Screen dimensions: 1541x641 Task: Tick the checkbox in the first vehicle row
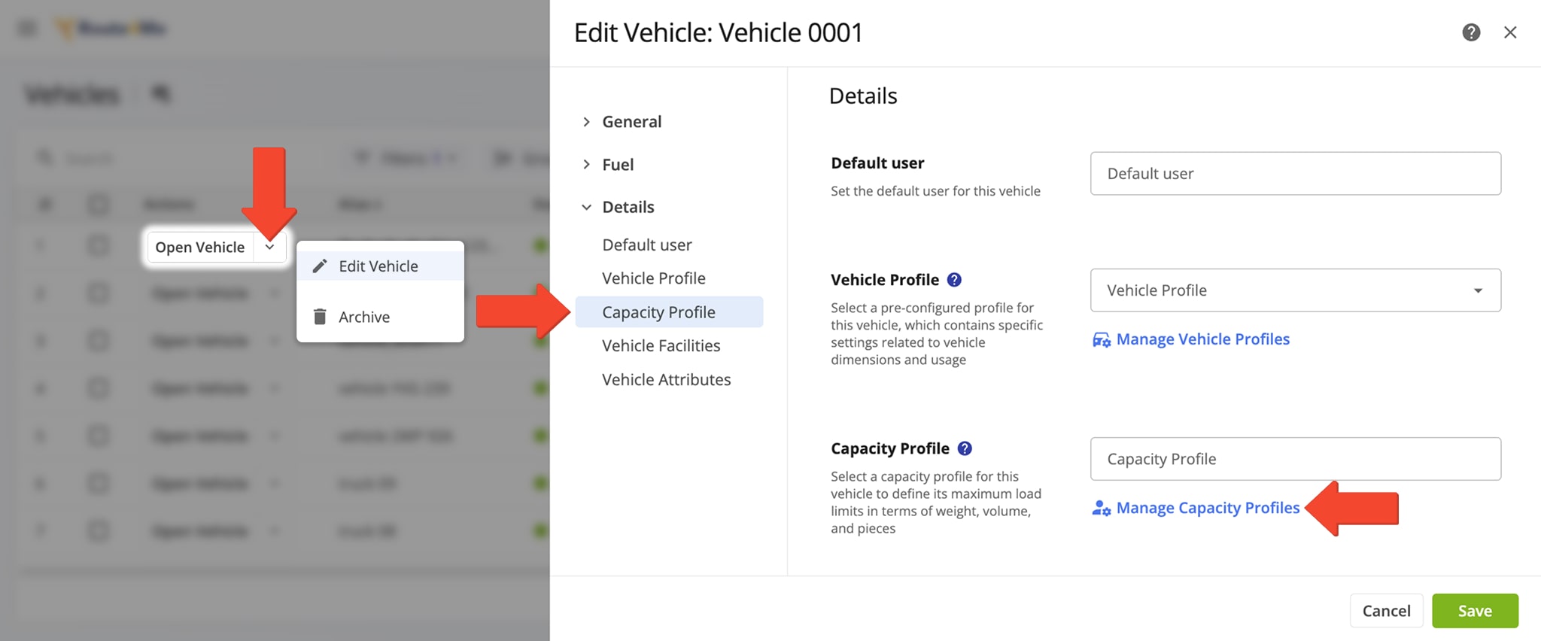tap(98, 246)
